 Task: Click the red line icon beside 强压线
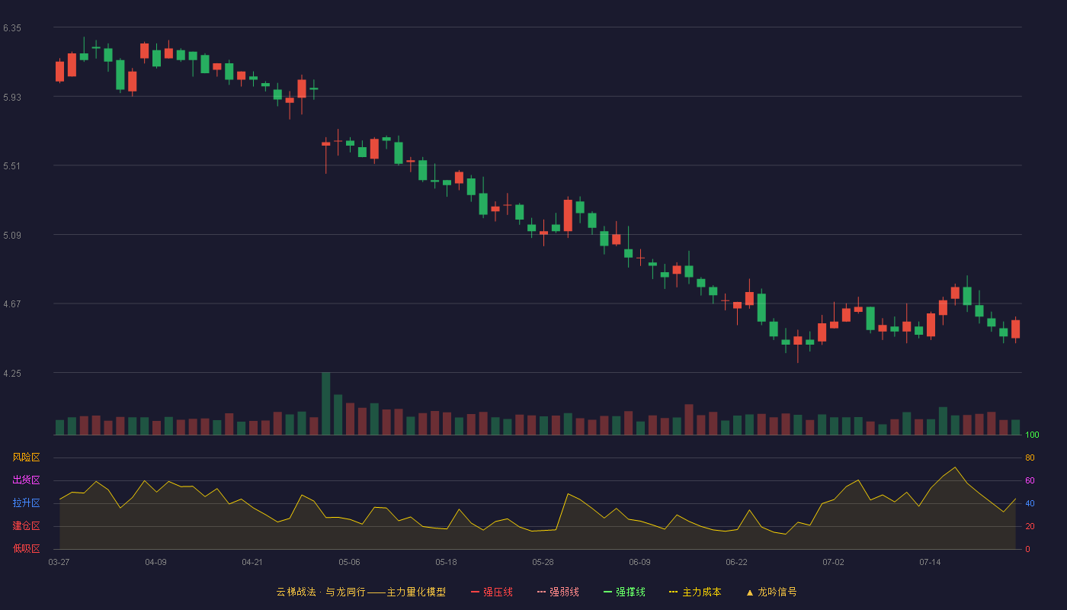pos(475,592)
